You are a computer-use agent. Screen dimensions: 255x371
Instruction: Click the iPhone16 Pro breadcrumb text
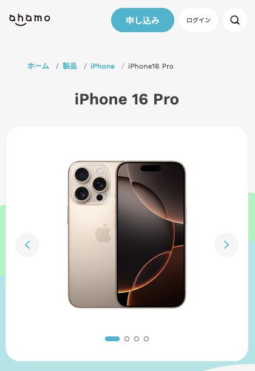click(x=151, y=66)
